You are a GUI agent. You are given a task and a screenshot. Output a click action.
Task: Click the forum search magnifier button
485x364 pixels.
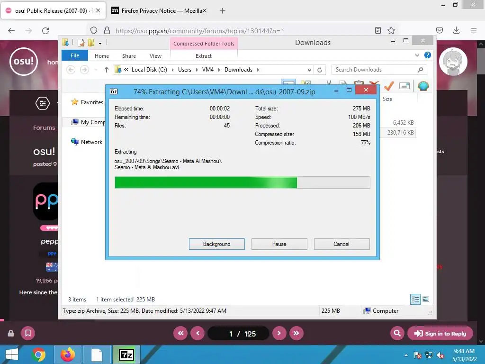[397, 333]
